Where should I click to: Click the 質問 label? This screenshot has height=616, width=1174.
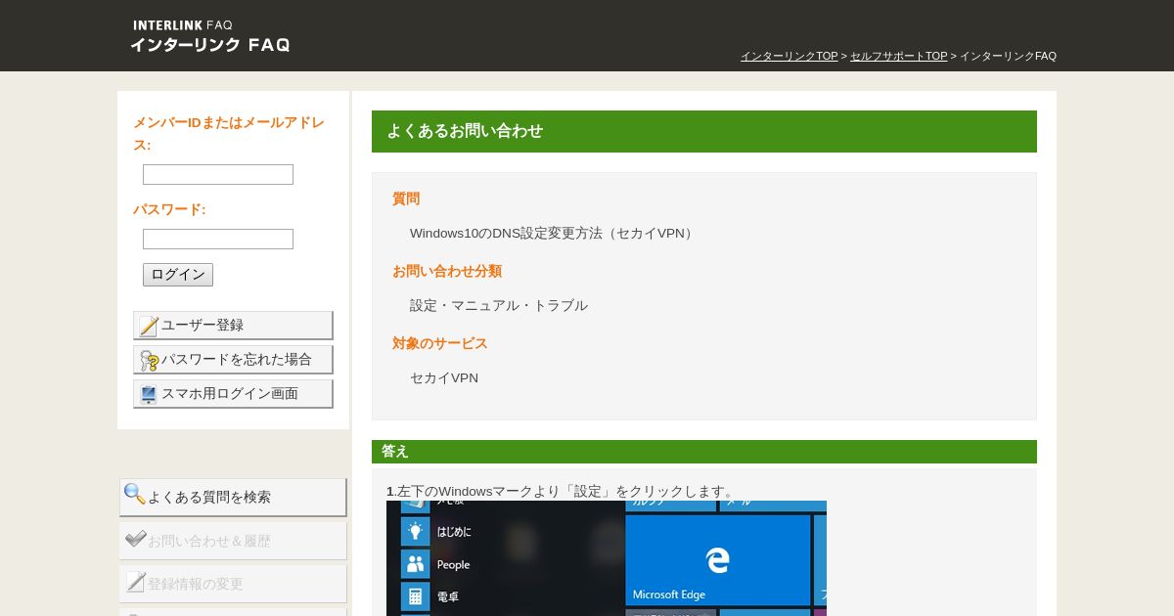406,198
